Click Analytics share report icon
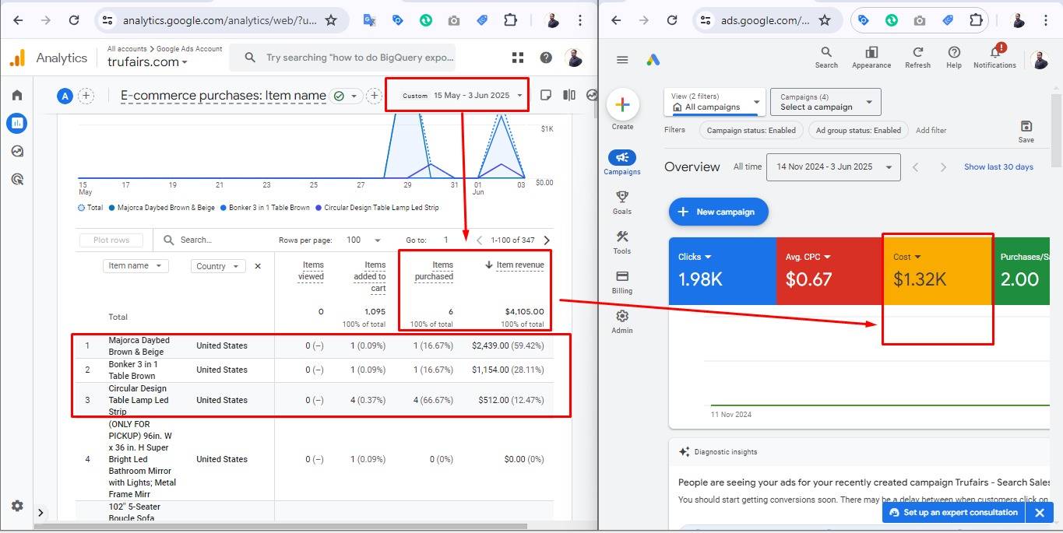The height and width of the screenshot is (533, 1063). (593, 95)
